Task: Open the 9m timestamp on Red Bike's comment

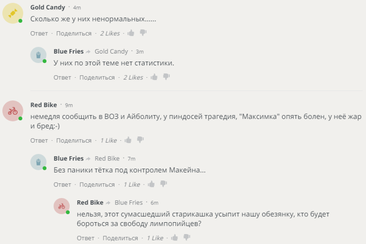Action: coord(68,105)
